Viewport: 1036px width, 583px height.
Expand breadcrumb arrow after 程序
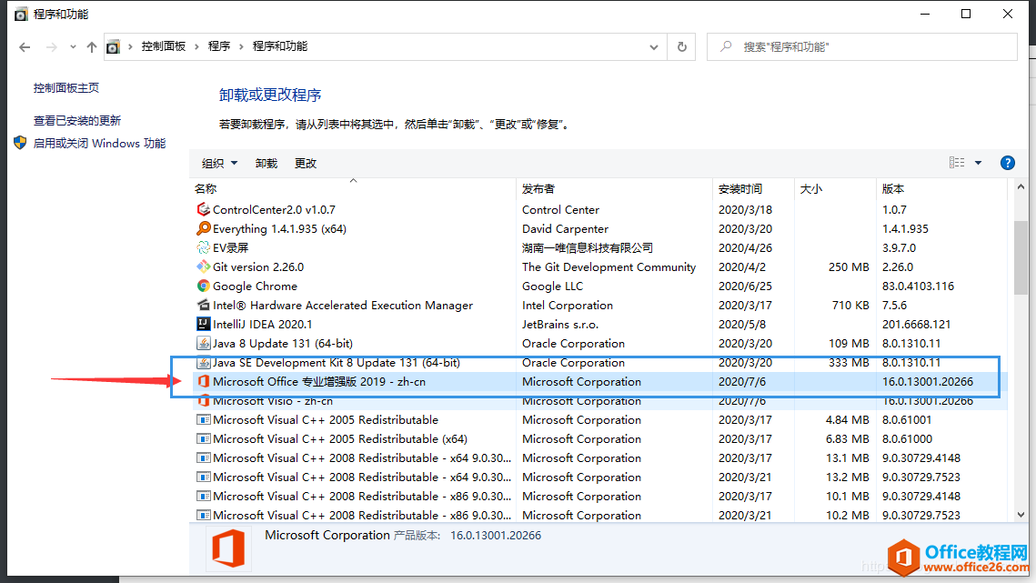tap(241, 46)
